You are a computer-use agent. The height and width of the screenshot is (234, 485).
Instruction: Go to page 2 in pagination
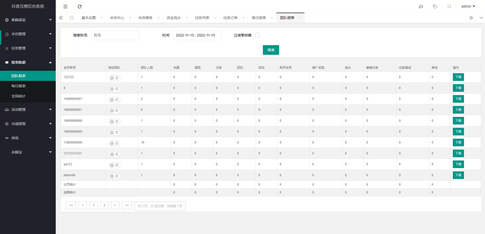[104, 205]
